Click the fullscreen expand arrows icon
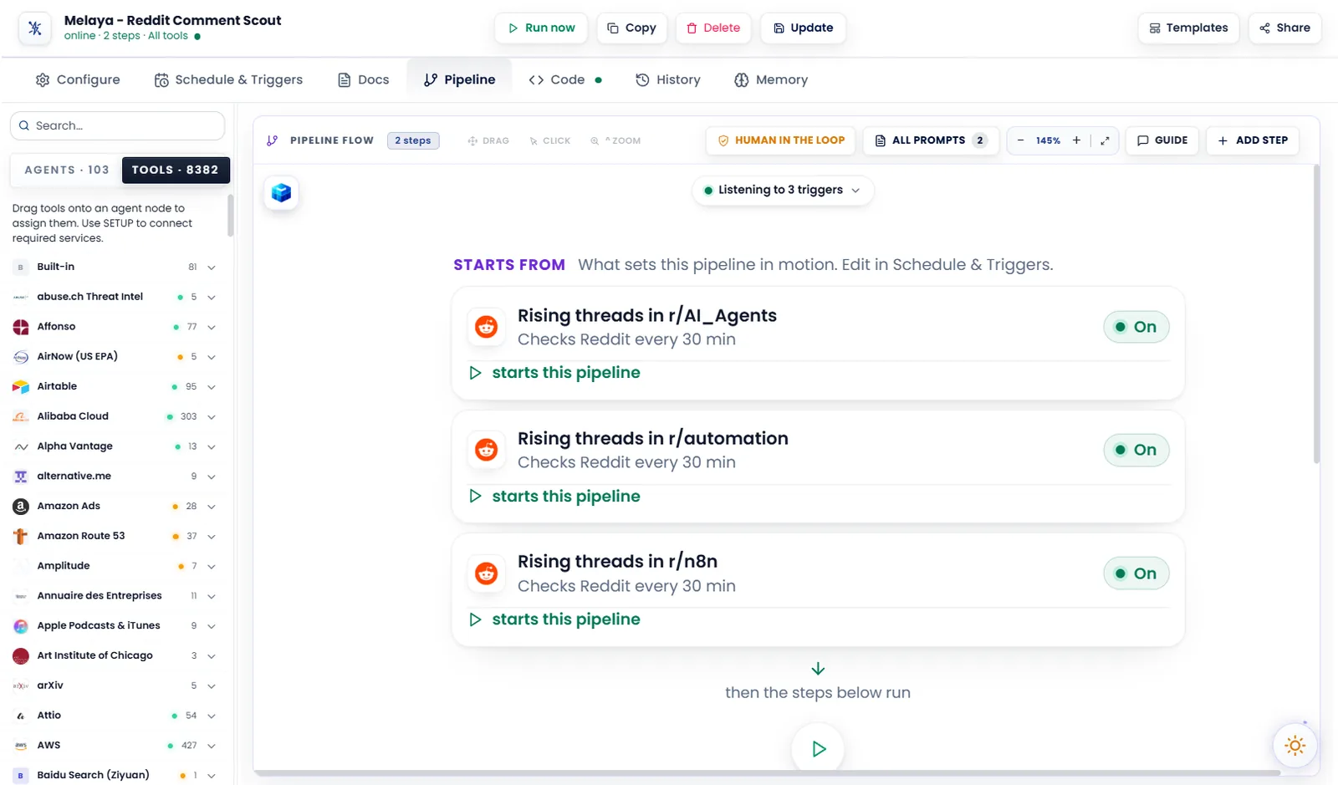Viewport: 1338px width, 785px height. [1105, 140]
